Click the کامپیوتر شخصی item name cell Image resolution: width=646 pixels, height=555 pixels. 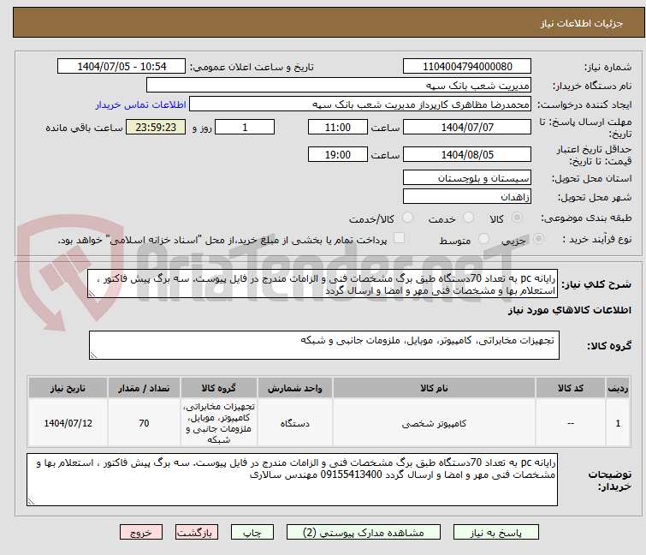435,423
